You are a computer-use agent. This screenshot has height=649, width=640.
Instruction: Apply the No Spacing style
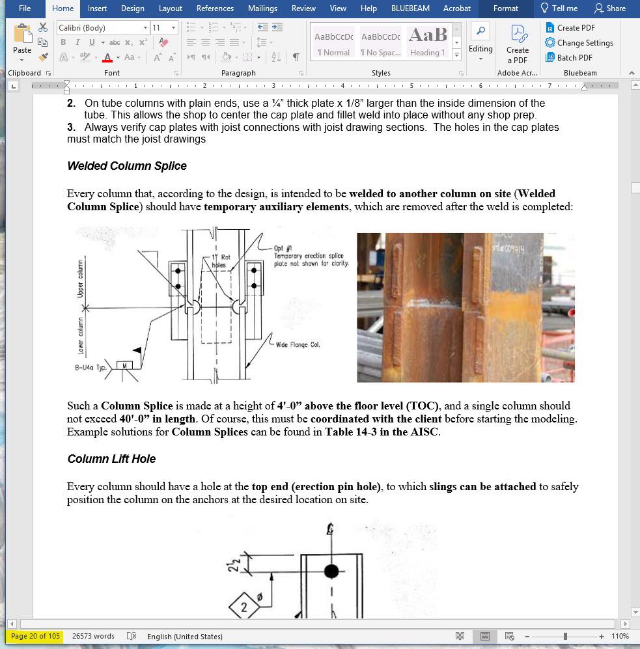tap(380, 42)
